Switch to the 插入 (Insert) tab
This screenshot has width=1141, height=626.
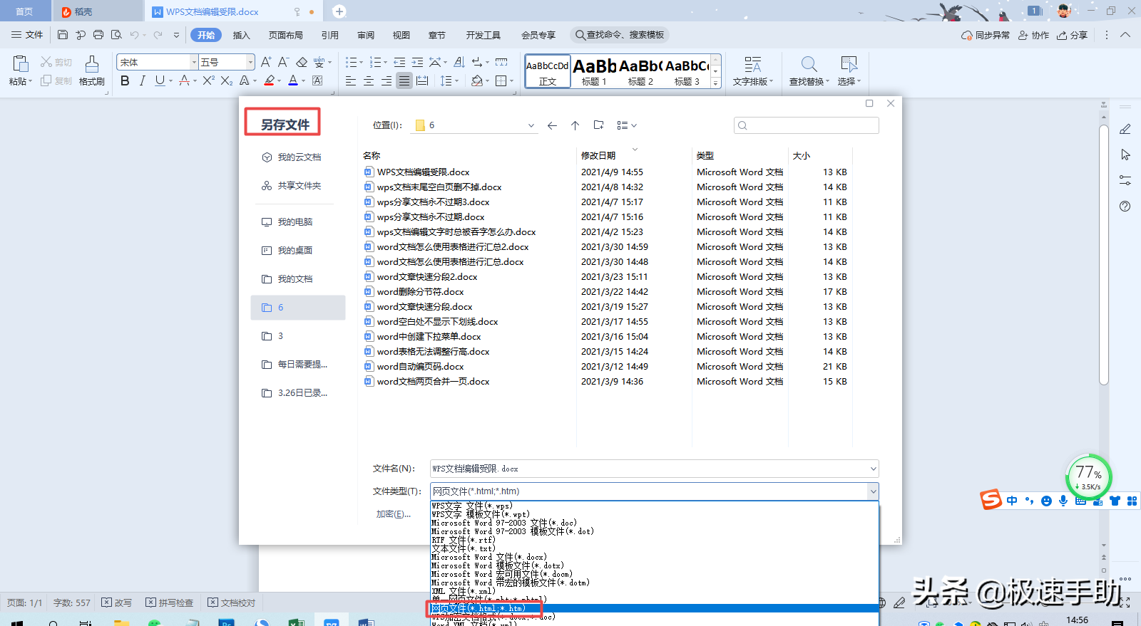[x=242, y=35]
